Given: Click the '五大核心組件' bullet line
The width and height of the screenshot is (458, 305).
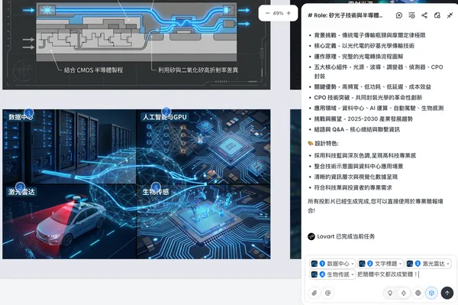Looking at the screenshot, I should pos(379,71).
